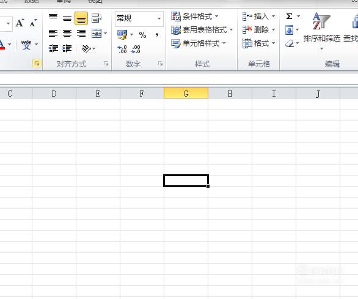Click the text orientation icon

86,49
